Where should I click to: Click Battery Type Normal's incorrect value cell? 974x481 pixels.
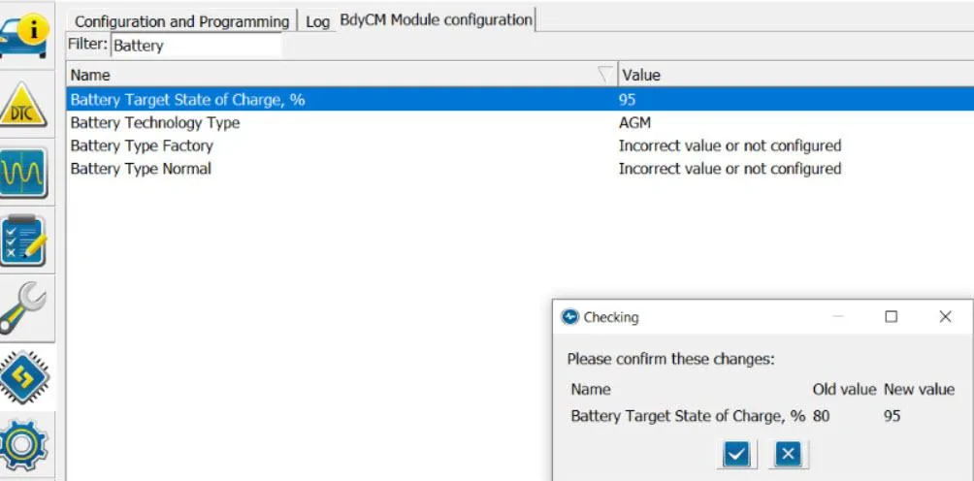pyautogui.click(x=730, y=169)
